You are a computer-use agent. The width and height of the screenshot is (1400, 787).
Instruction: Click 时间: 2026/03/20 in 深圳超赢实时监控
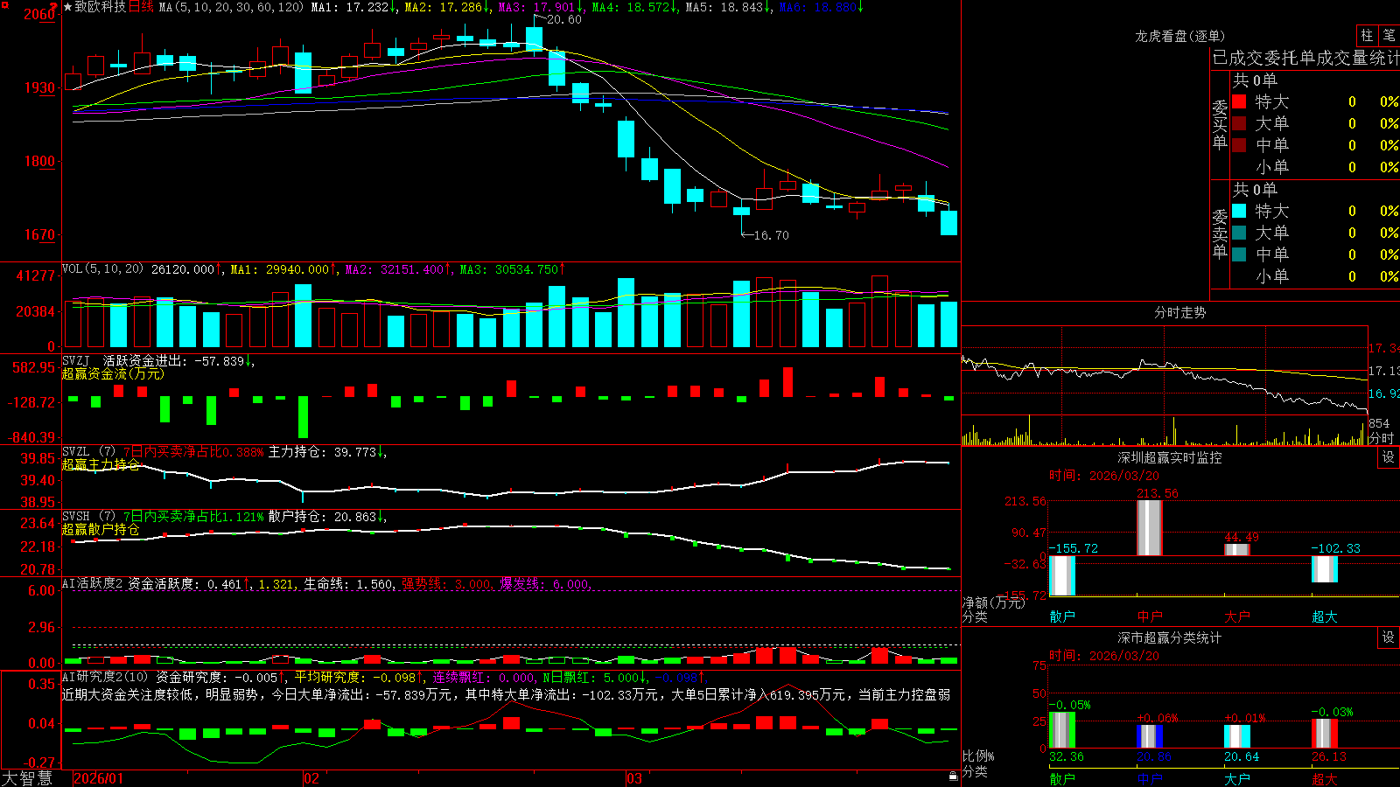pos(1104,476)
